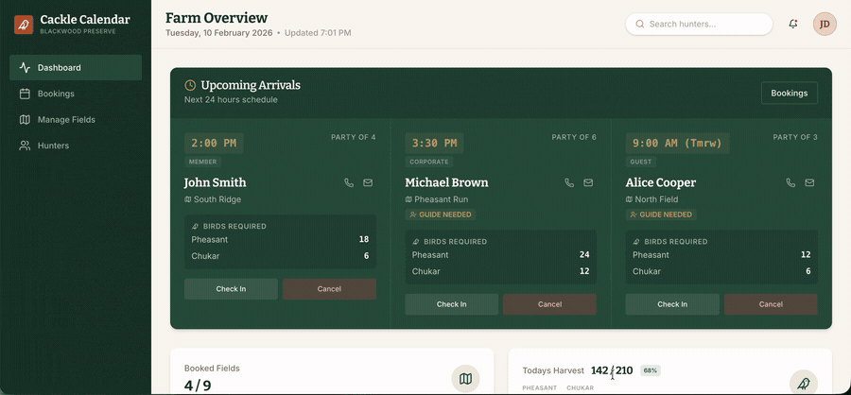Click Michael Brown's Pheasant count 24
Viewport: 851px width, 395px height.
[x=584, y=254]
